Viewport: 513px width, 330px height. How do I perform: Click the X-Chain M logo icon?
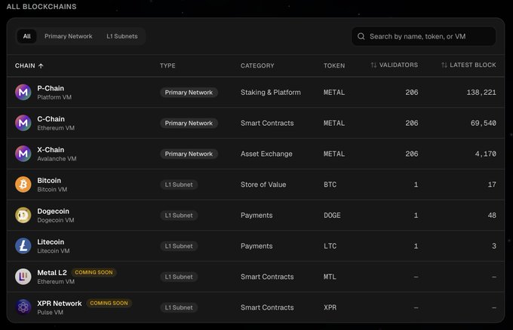(23, 154)
